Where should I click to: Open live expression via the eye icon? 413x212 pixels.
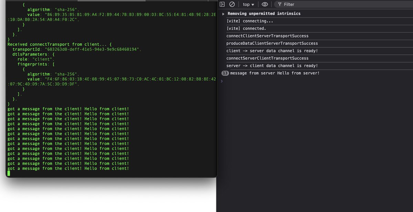(265, 4)
